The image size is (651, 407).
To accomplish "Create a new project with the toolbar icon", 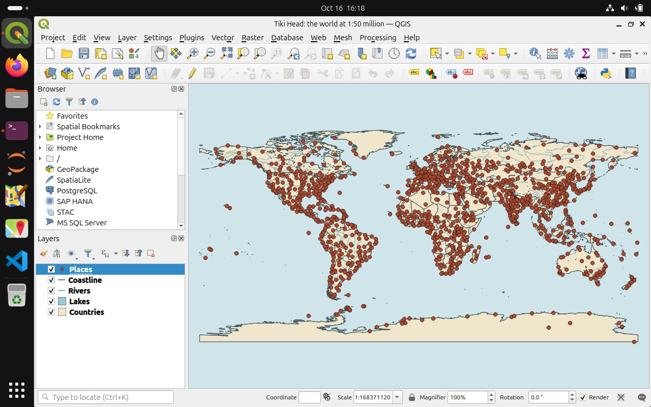I will (x=50, y=53).
